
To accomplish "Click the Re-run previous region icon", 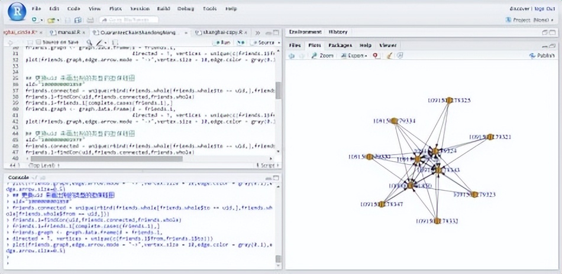I will coord(241,42).
